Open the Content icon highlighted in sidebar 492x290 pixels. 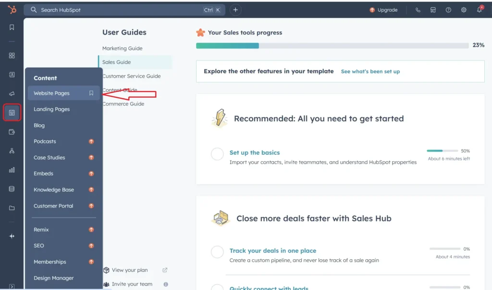point(12,113)
